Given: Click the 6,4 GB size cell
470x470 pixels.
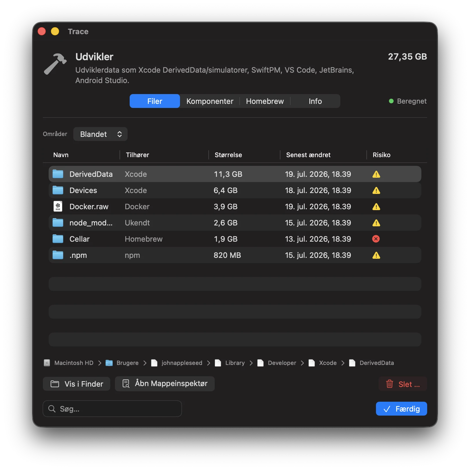Looking at the screenshot, I should [225, 190].
